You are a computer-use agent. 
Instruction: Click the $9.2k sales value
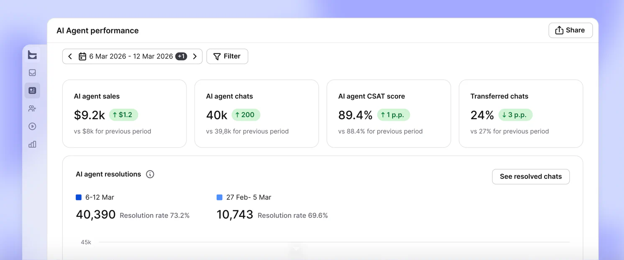[x=90, y=115]
